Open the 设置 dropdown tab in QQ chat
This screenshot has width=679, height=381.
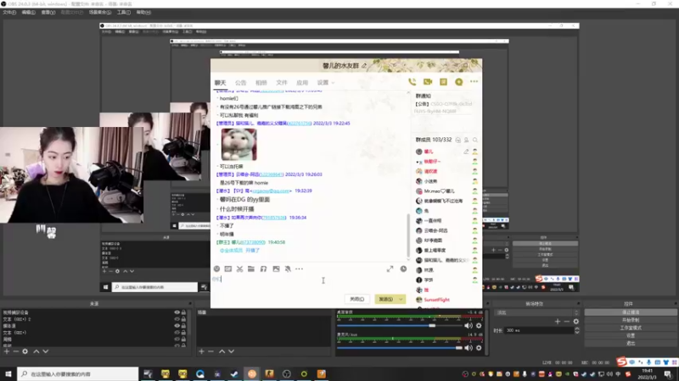(326, 82)
